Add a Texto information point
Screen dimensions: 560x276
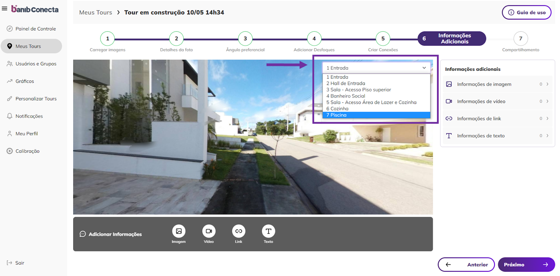(268, 231)
